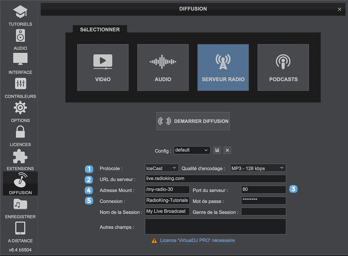Select the VIDéO broadcast type
This screenshot has width=348, height=256.
click(103, 67)
